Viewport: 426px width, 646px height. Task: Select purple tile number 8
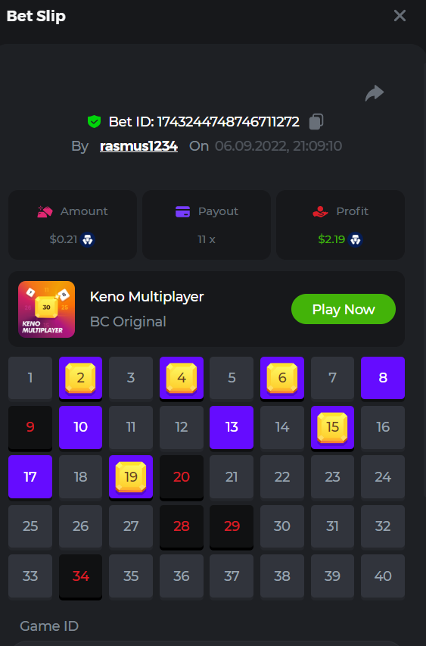click(383, 378)
